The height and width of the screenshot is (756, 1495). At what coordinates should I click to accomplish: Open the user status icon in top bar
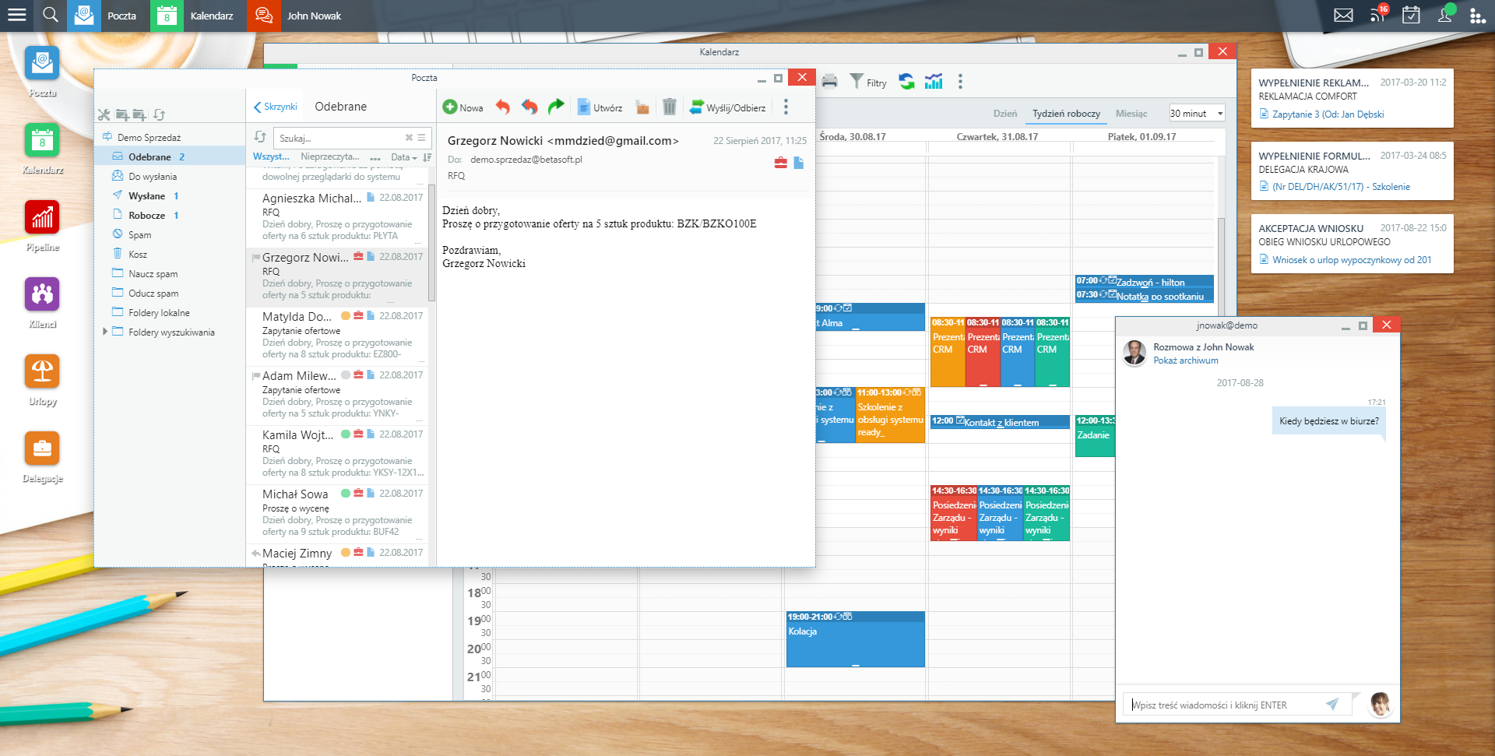(x=1446, y=14)
